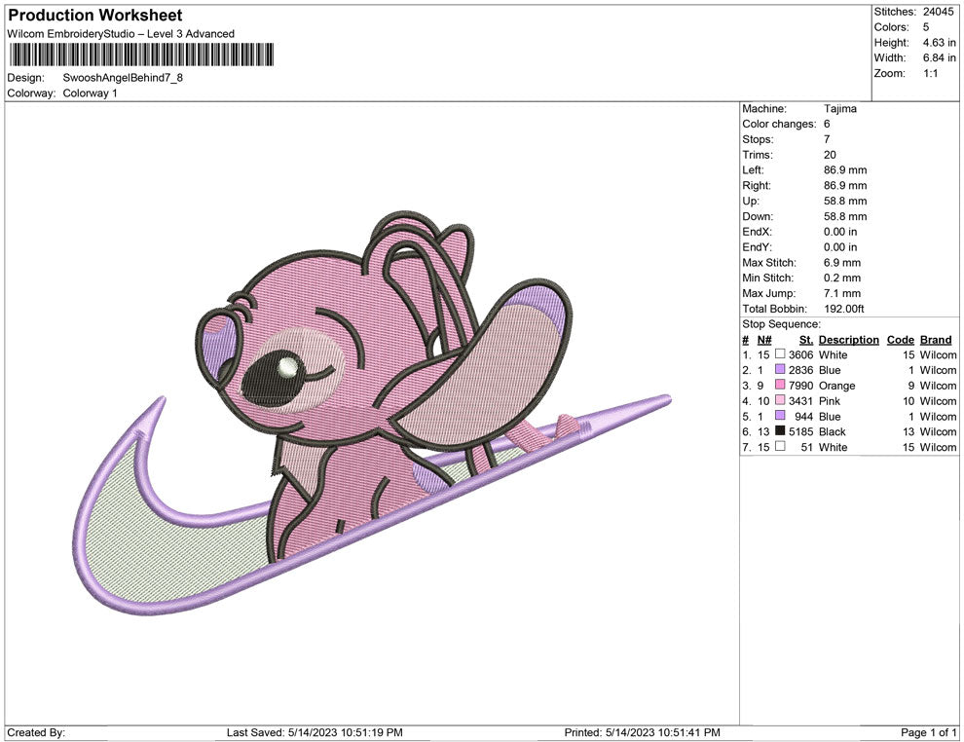Click the 'N#' column header
964x742 pixels.
(764, 339)
